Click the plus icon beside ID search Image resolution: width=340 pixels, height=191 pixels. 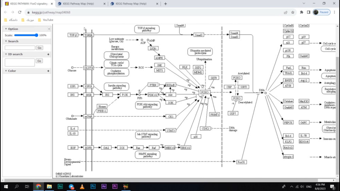click(48, 54)
